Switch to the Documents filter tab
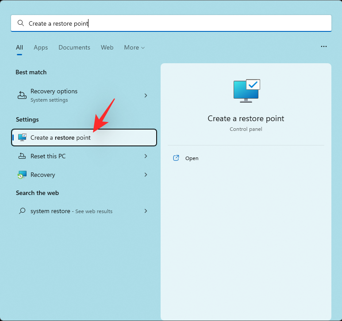 coord(74,47)
